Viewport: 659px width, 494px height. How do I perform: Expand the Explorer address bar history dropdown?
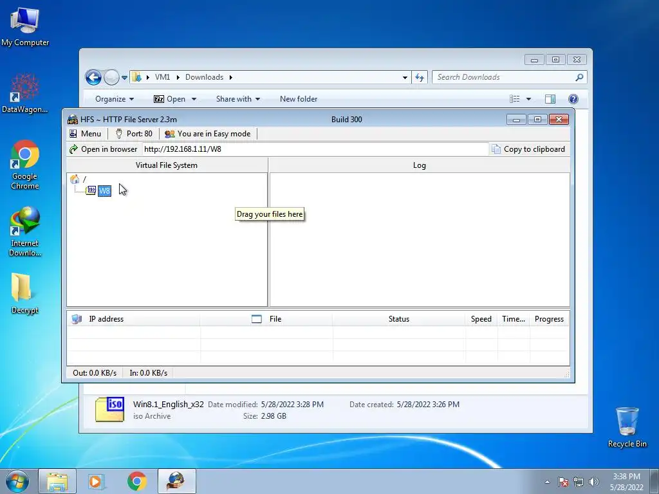[x=405, y=77]
